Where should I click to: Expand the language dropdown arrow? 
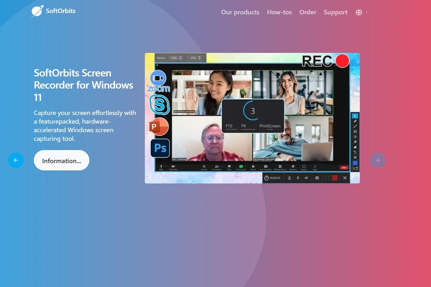[367, 12]
